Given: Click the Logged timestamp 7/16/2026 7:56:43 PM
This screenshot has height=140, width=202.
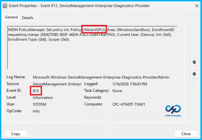Looking at the screenshot, I should point(130,84).
